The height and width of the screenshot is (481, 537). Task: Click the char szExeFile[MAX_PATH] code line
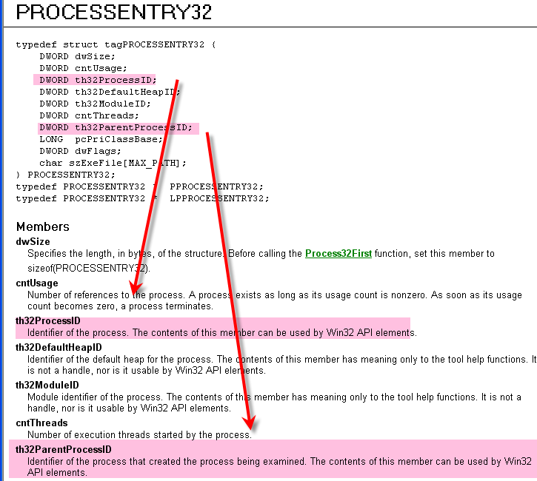tap(113, 163)
